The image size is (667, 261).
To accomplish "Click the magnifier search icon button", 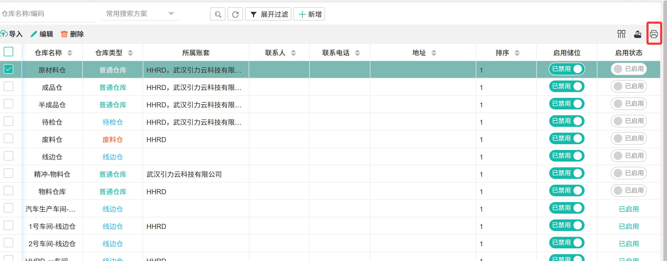I will [x=218, y=14].
